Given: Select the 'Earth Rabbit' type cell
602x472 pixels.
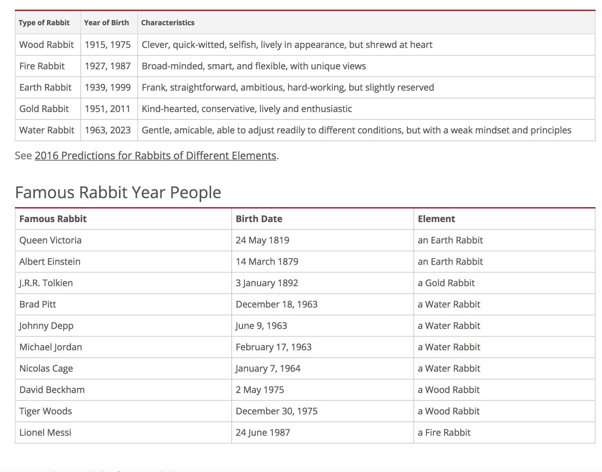Looking at the screenshot, I should click(48, 87).
